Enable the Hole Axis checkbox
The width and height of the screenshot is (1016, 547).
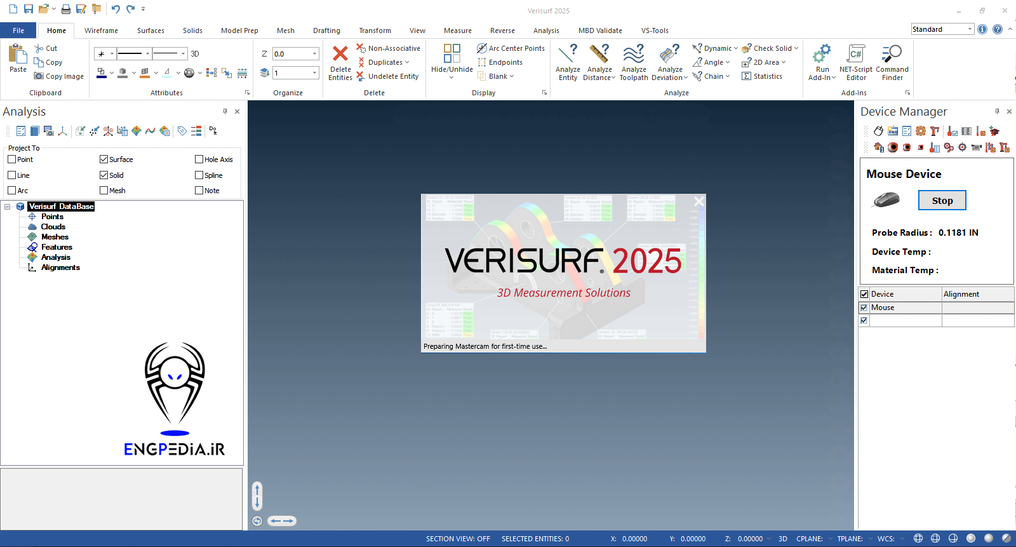coord(199,159)
